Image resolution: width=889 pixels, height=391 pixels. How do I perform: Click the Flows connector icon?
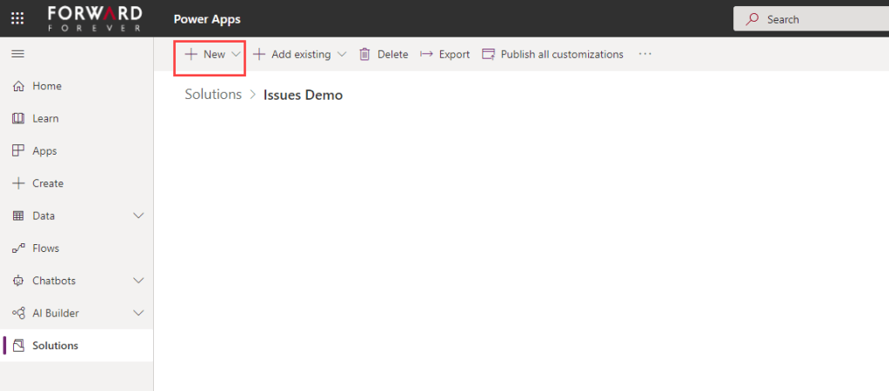pos(18,249)
